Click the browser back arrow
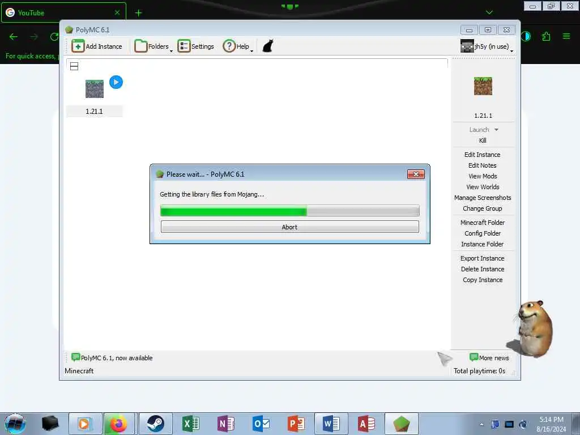 [x=14, y=37]
